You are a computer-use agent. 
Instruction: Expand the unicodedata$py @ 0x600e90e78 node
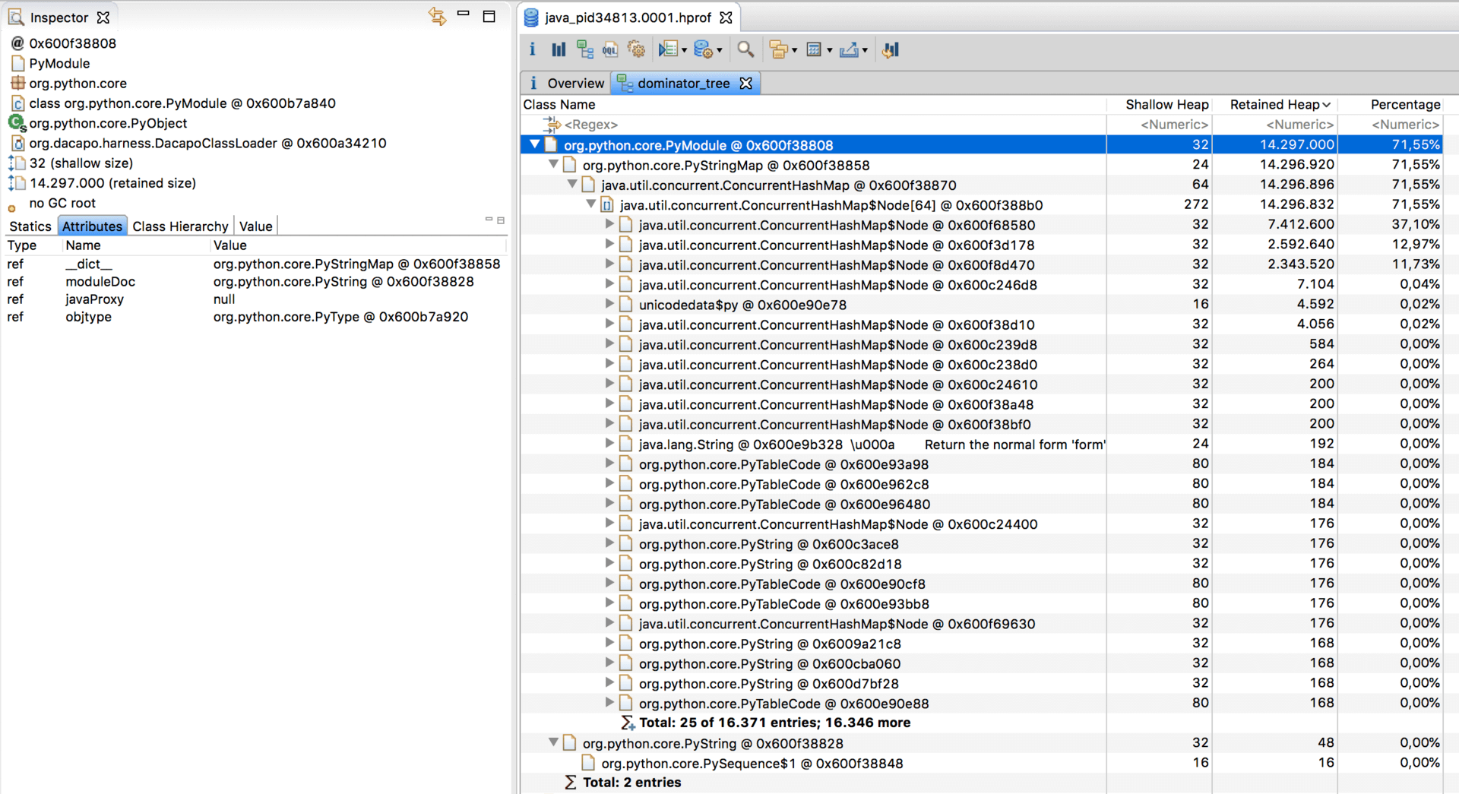609,304
